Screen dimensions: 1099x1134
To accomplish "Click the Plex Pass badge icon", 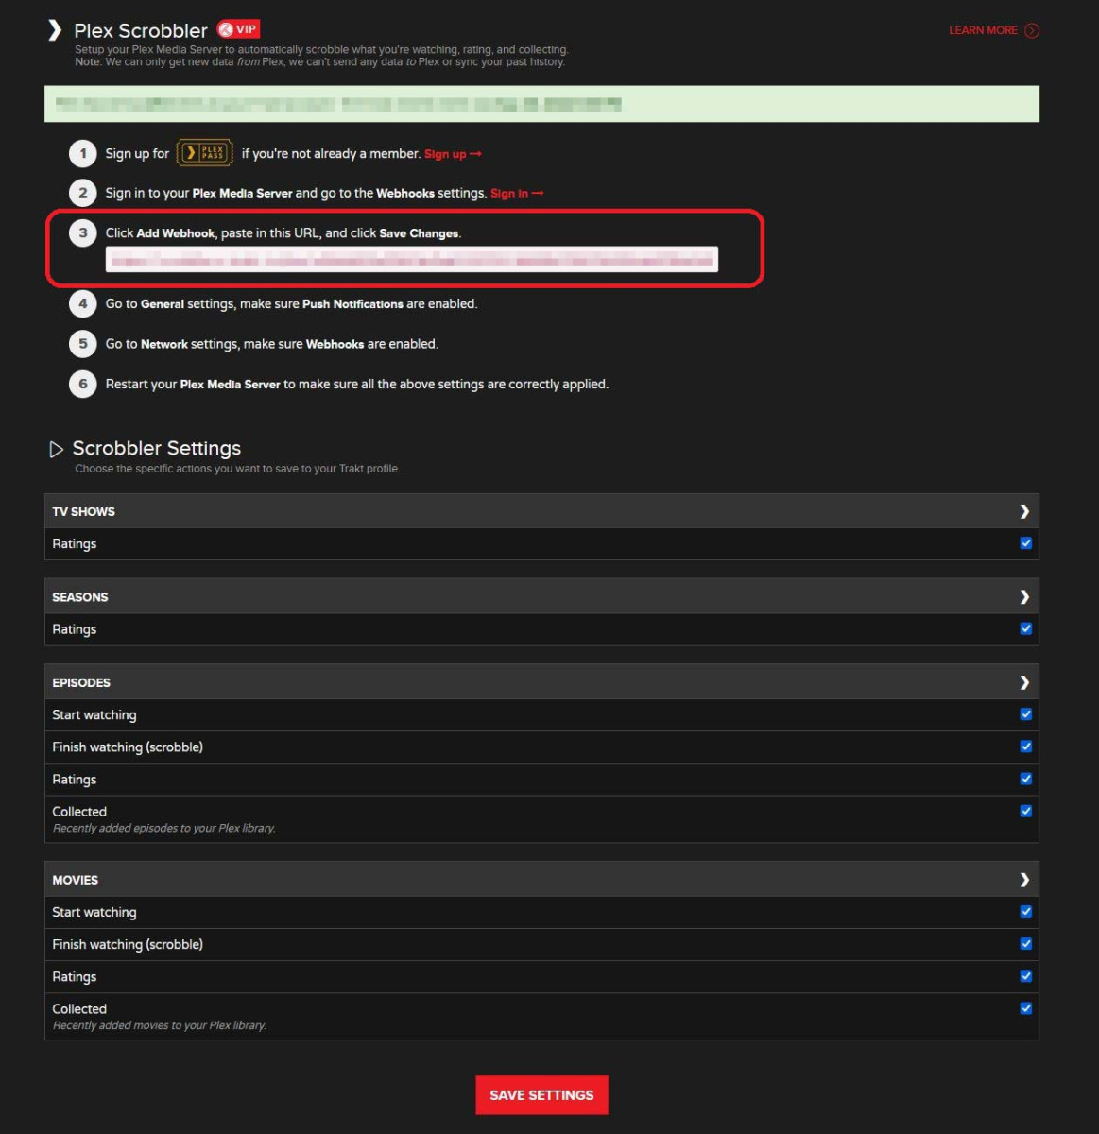I will pos(204,153).
